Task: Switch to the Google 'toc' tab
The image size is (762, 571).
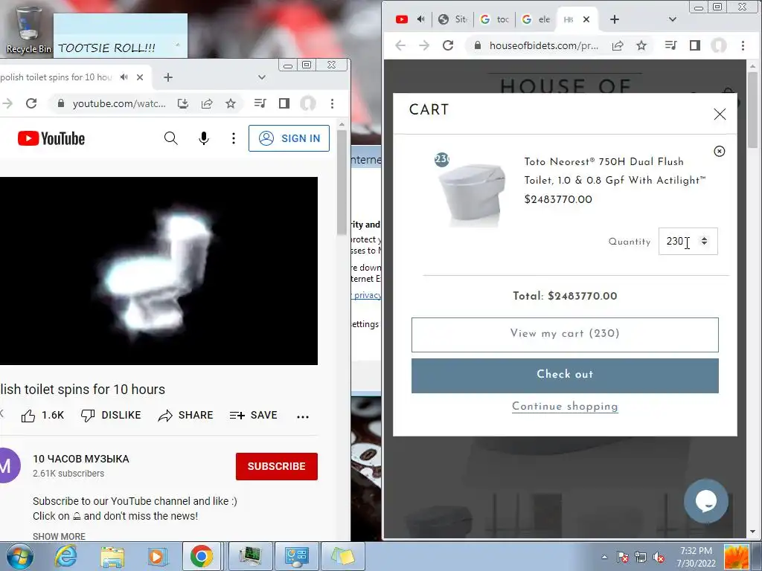Action: tap(494, 19)
